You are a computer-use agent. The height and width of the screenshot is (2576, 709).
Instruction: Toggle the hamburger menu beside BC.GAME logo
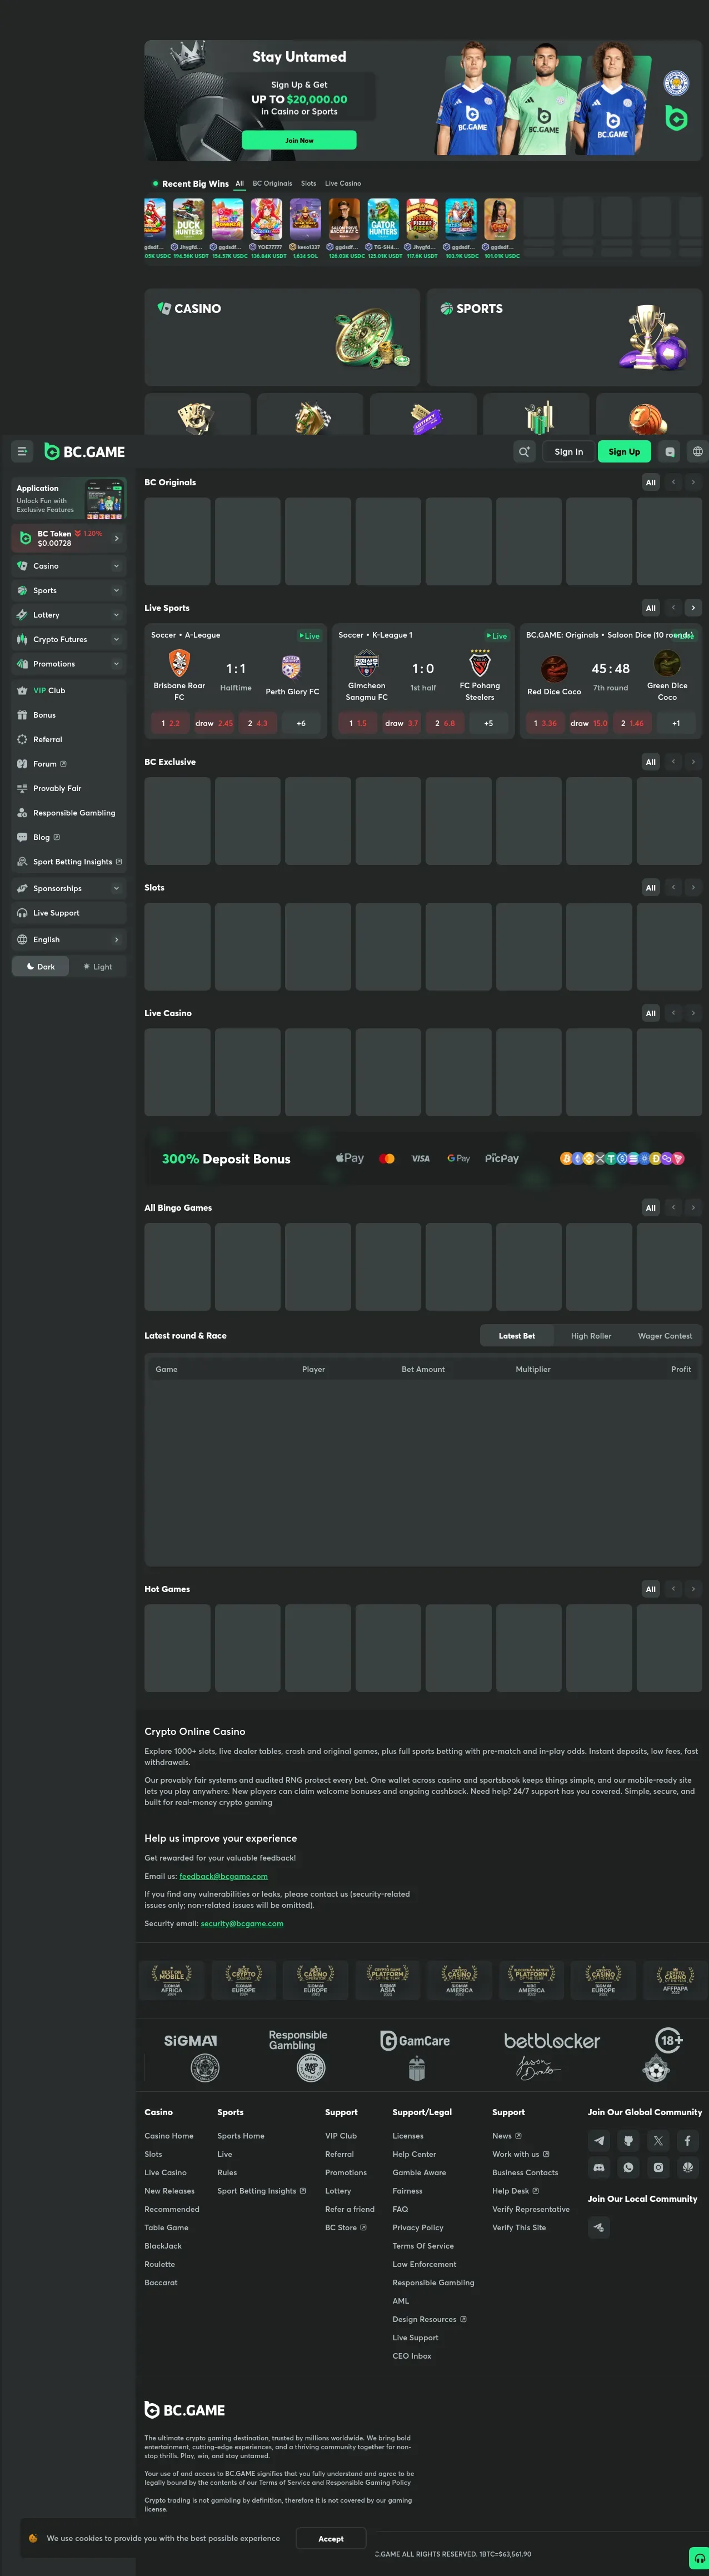coord(22,451)
